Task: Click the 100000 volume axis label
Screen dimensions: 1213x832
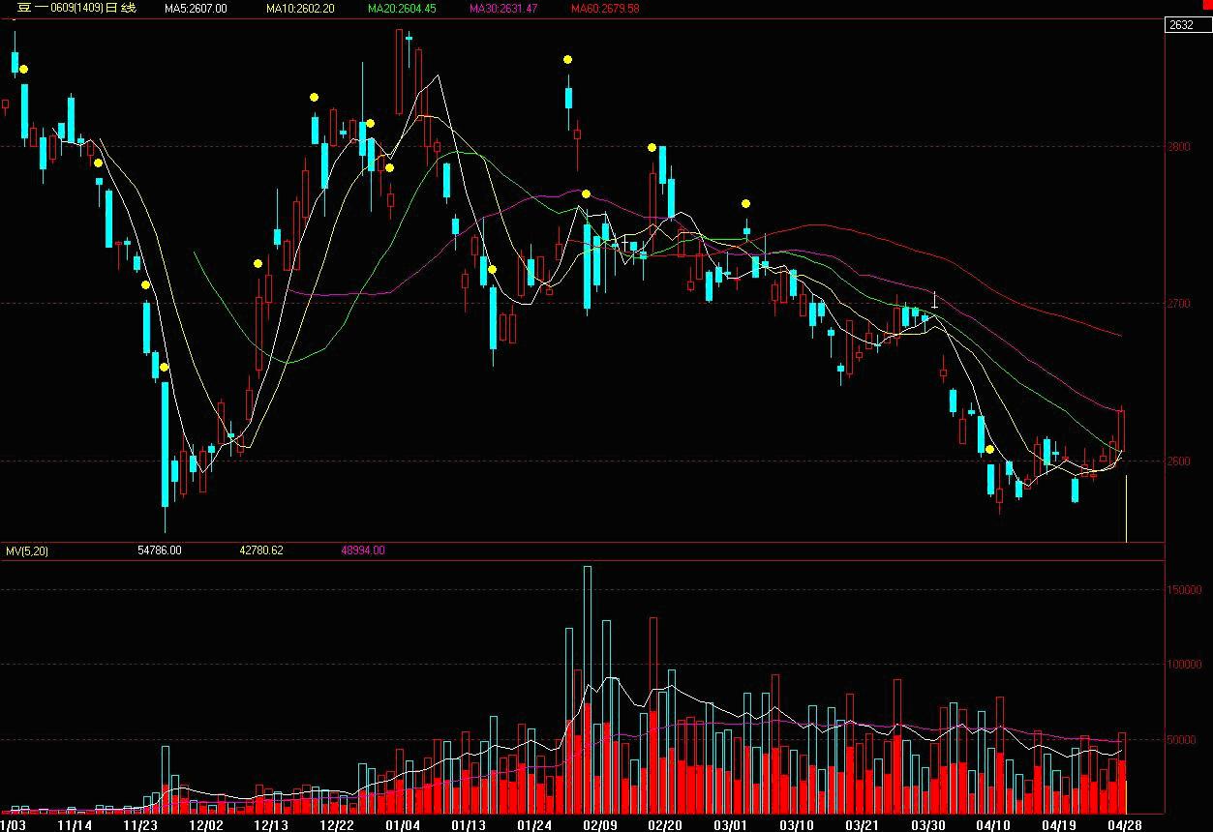Action: coord(1184,665)
